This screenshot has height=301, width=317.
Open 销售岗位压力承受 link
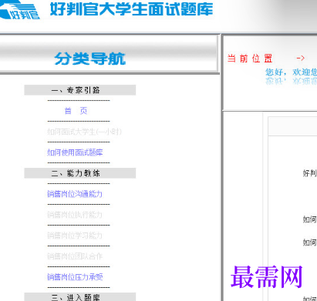75,277
